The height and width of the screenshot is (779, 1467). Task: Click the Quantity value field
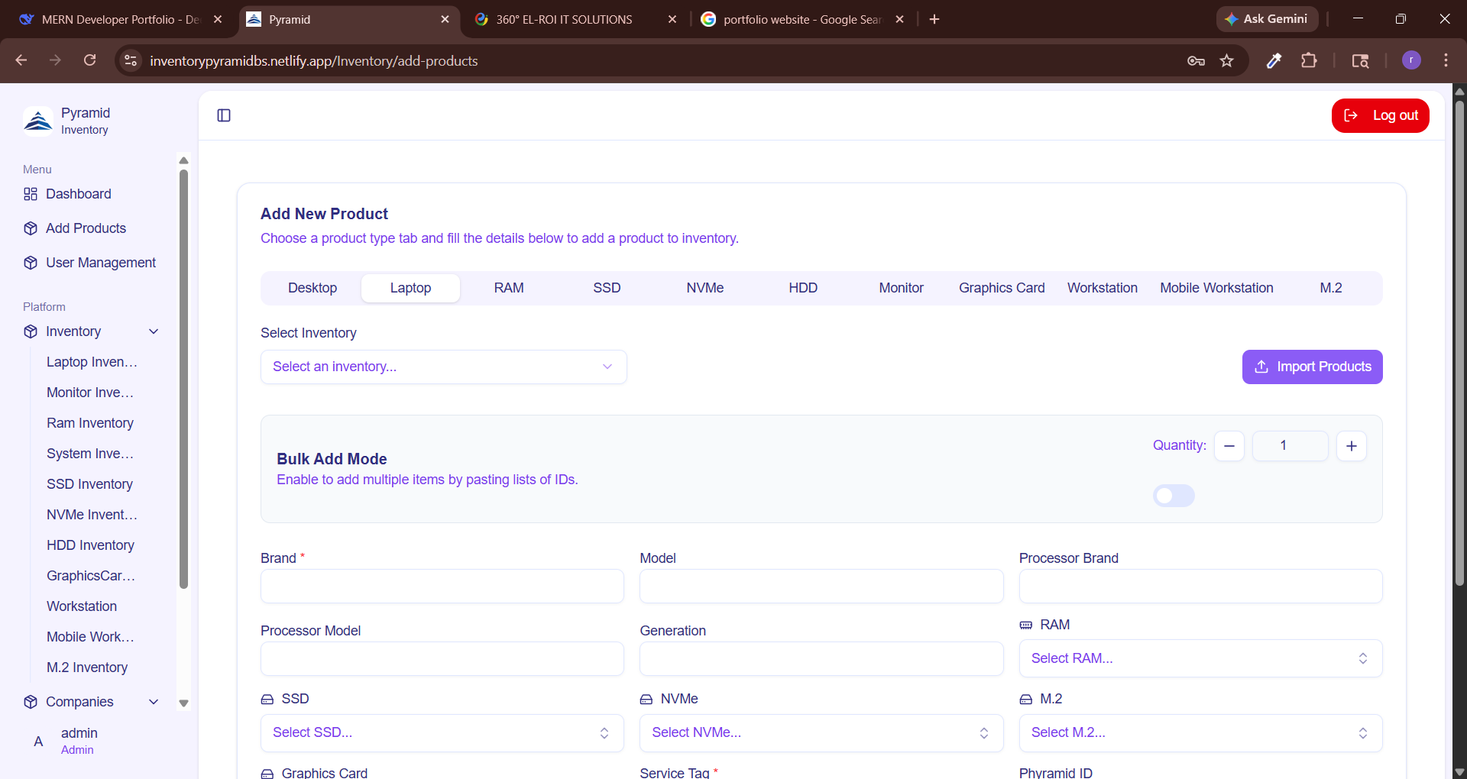pos(1290,446)
